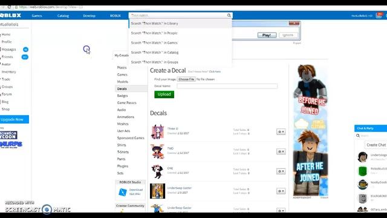Screen dimensions: 387x218
Task: Select Models in creations list
Action: pos(122,82)
